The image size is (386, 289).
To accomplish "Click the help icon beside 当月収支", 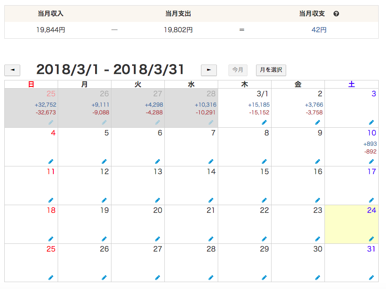I will pyautogui.click(x=336, y=14).
